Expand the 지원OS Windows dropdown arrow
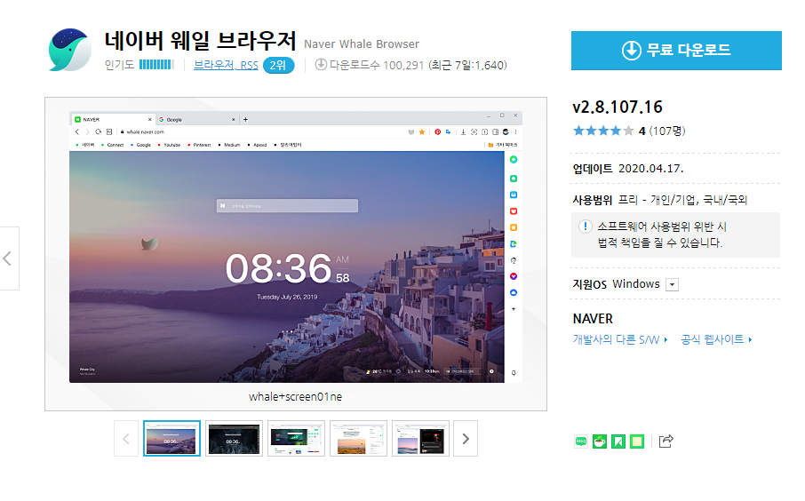The image size is (805, 501). 672,284
